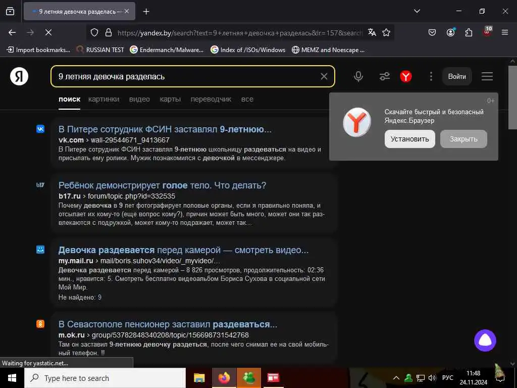Open the Firefox application menu
The image size is (517, 388).
(505, 32)
